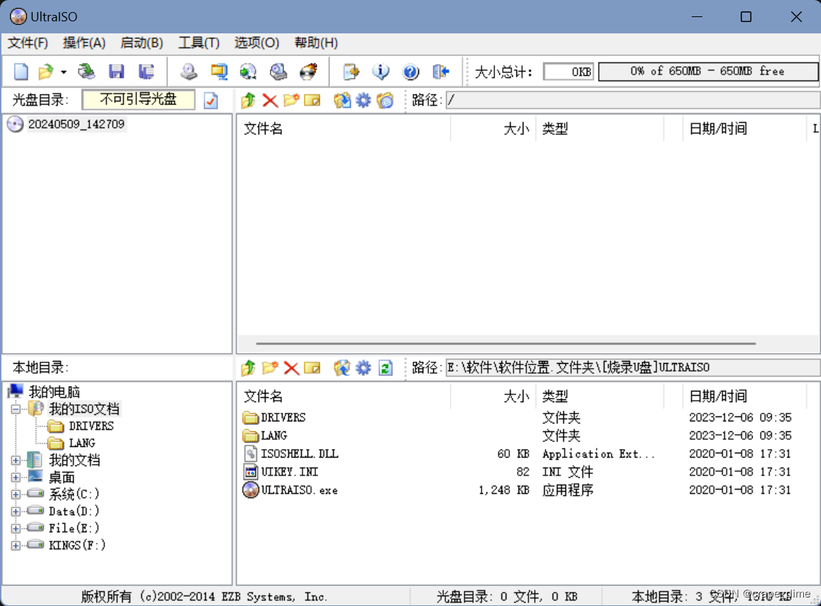Expand the File(E:) drive node
Screen dimensions: 821x606
pyautogui.click(x=16, y=529)
